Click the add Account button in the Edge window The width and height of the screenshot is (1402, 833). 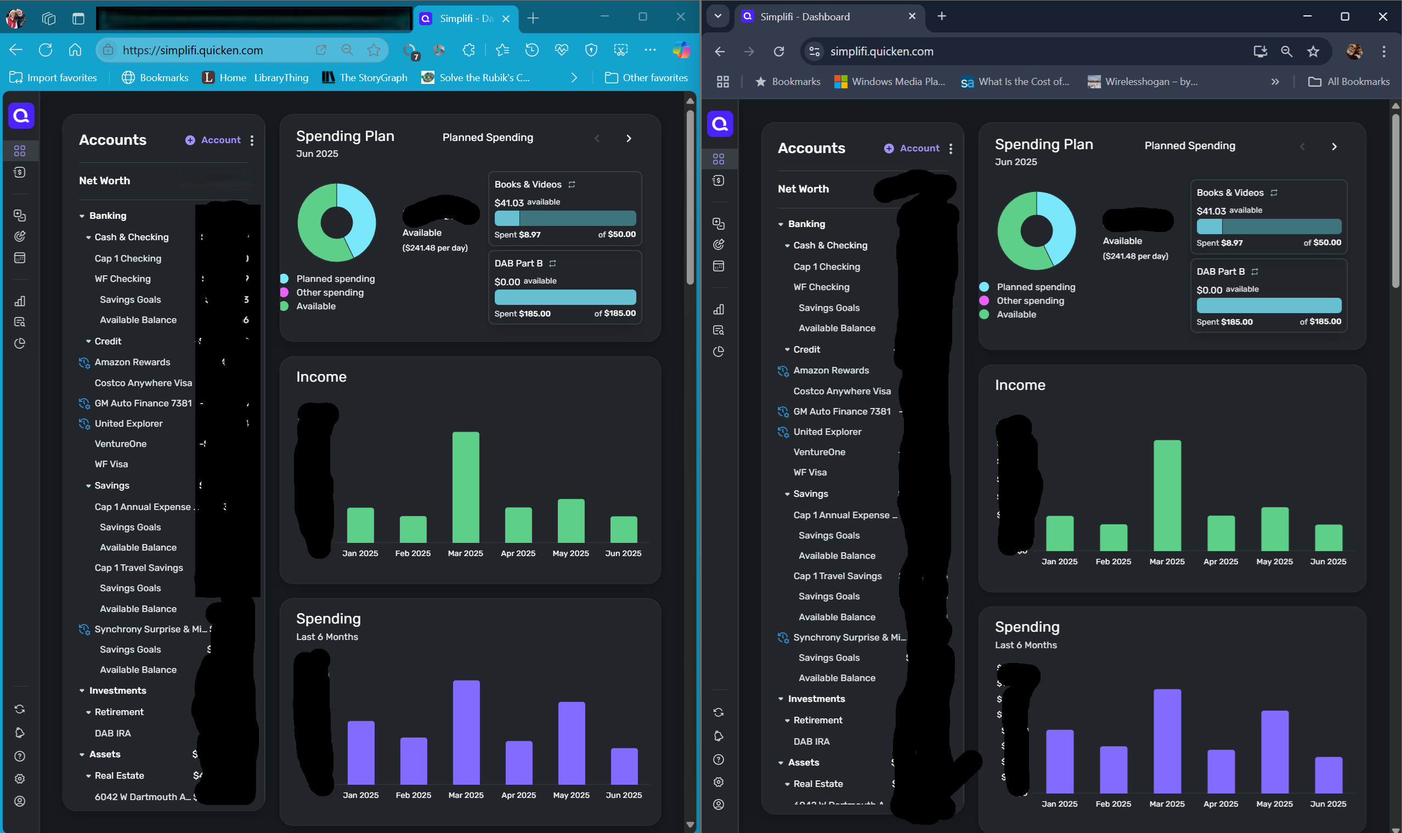tap(213, 140)
